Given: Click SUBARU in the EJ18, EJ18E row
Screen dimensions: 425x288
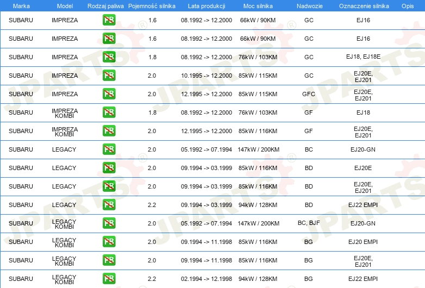Looking at the screenshot, I should 21,57.
